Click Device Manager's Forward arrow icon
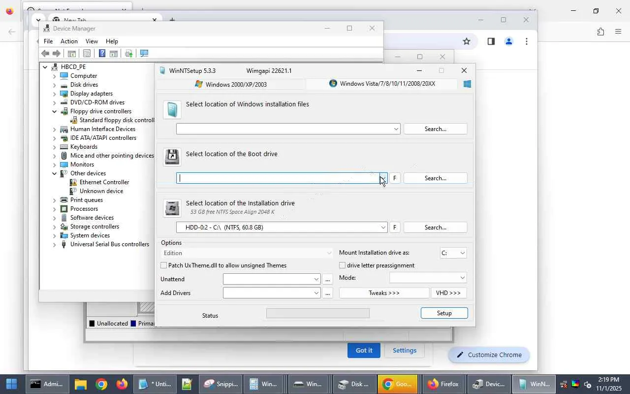 pyautogui.click(x=57, y=54)
